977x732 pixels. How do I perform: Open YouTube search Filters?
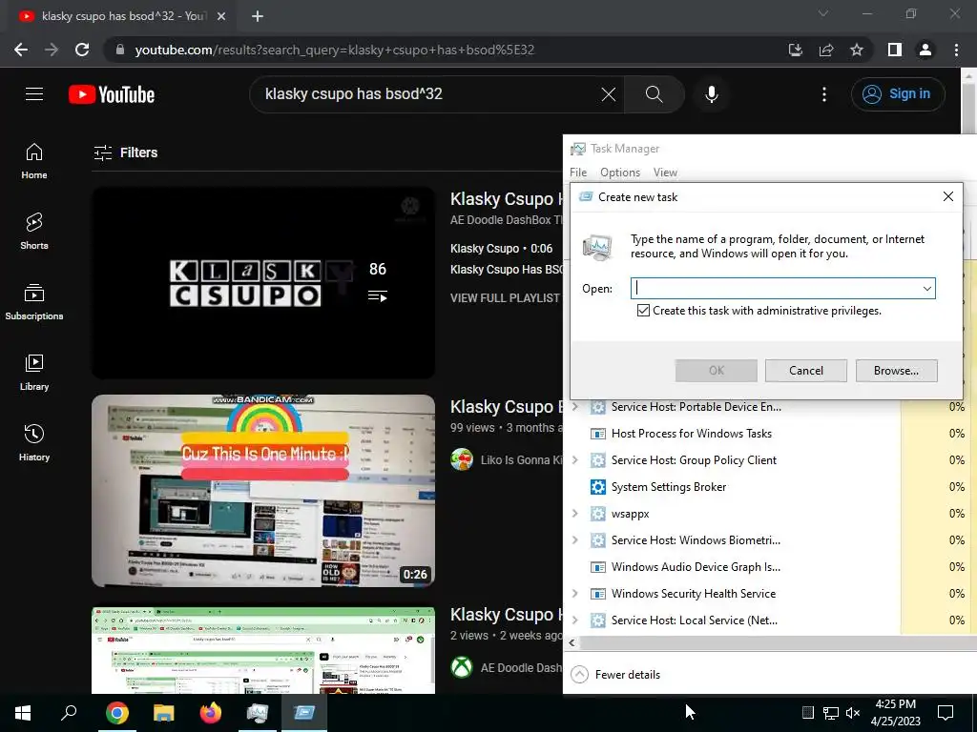pyautogui.click(x=125, y=152)
